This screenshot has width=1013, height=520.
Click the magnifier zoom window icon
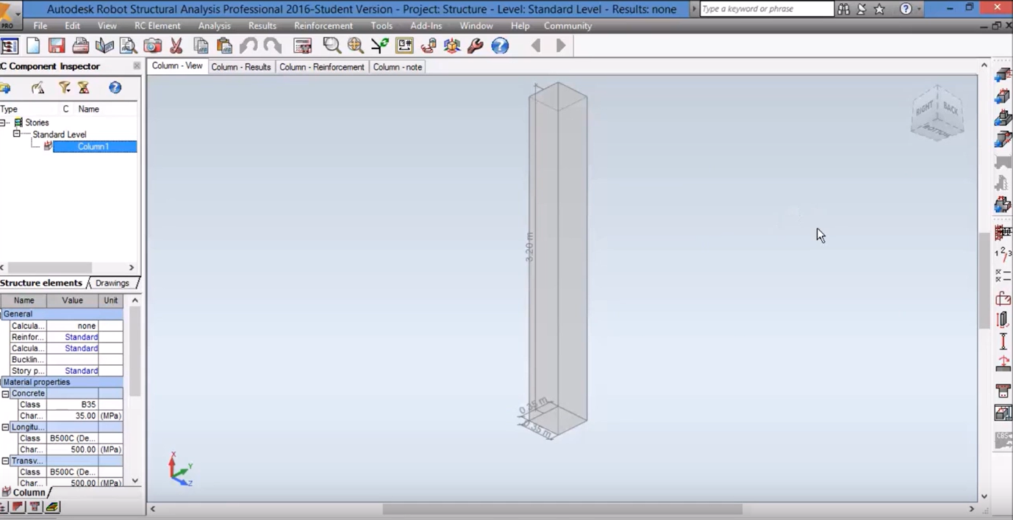332,46
